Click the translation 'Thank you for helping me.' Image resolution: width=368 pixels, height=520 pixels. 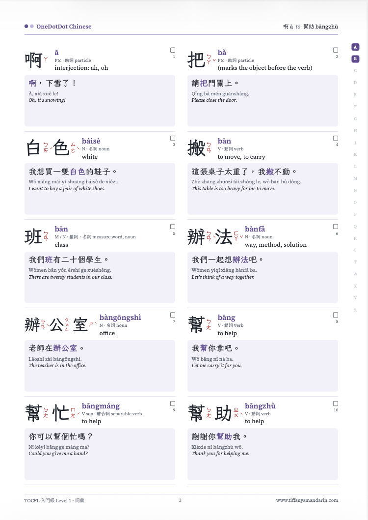pyautogui.click(x=220, y=454)
